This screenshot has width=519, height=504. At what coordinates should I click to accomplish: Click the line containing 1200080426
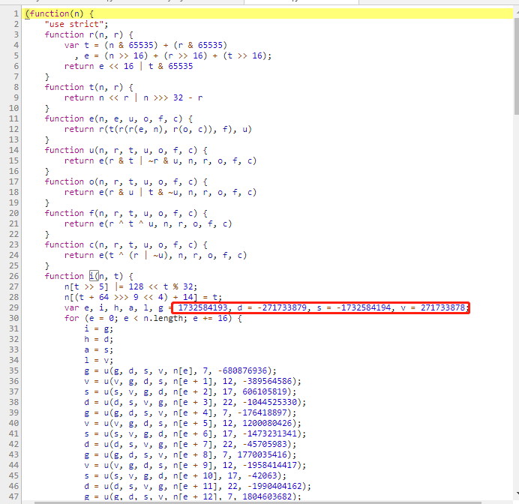192,423
